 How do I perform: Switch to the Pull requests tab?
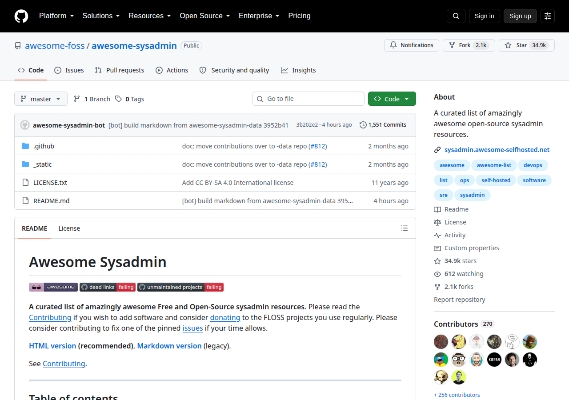(120, 70)
